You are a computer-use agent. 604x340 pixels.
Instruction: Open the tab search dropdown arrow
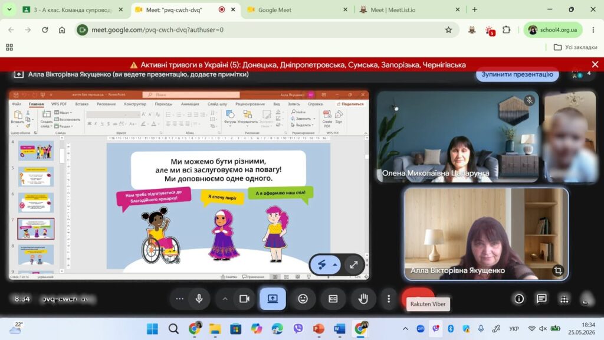(9, 9)
